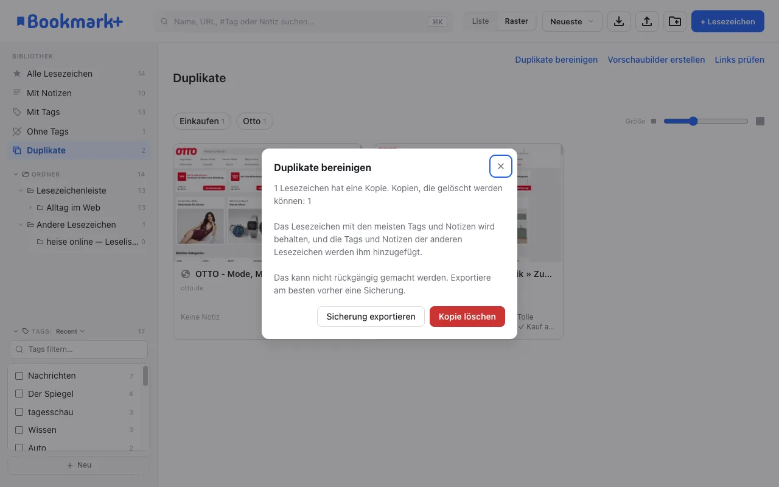The width and height of the screenshot is (779, 487).
Task: Select Mit Notizen in the sidebar
Action: [x=79, y=93]
